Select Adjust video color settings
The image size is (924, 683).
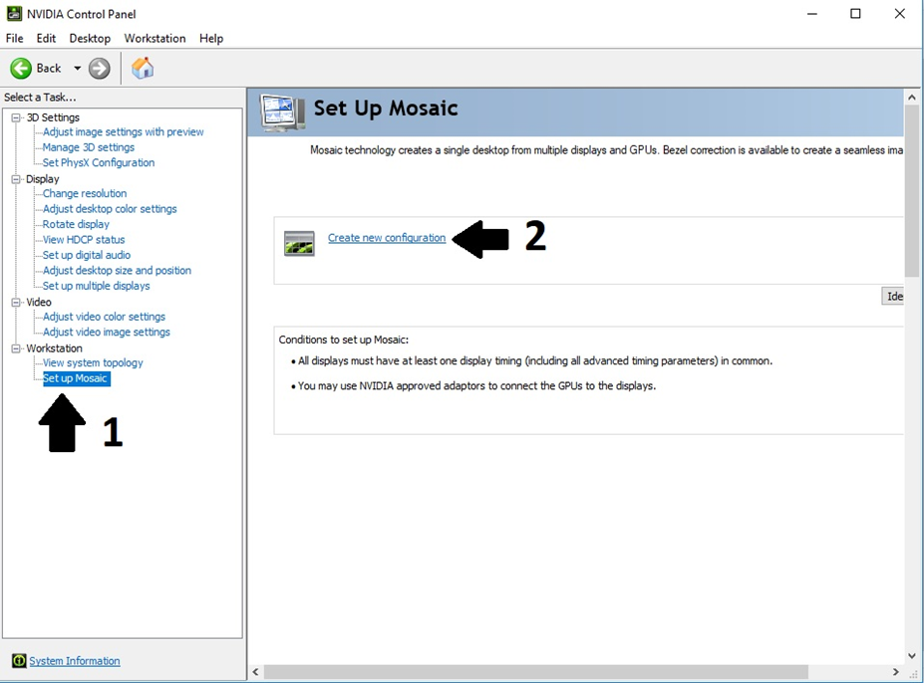(104, 317)
